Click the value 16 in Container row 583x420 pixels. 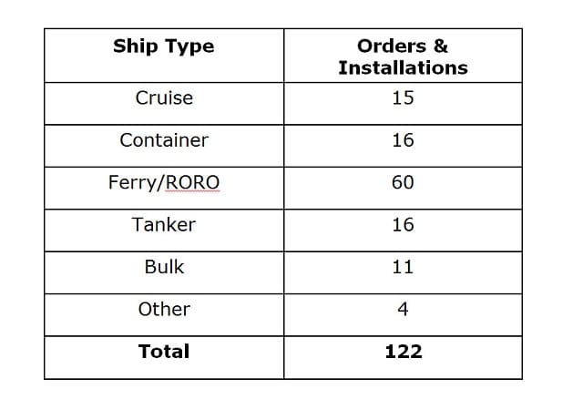(403, 140)
